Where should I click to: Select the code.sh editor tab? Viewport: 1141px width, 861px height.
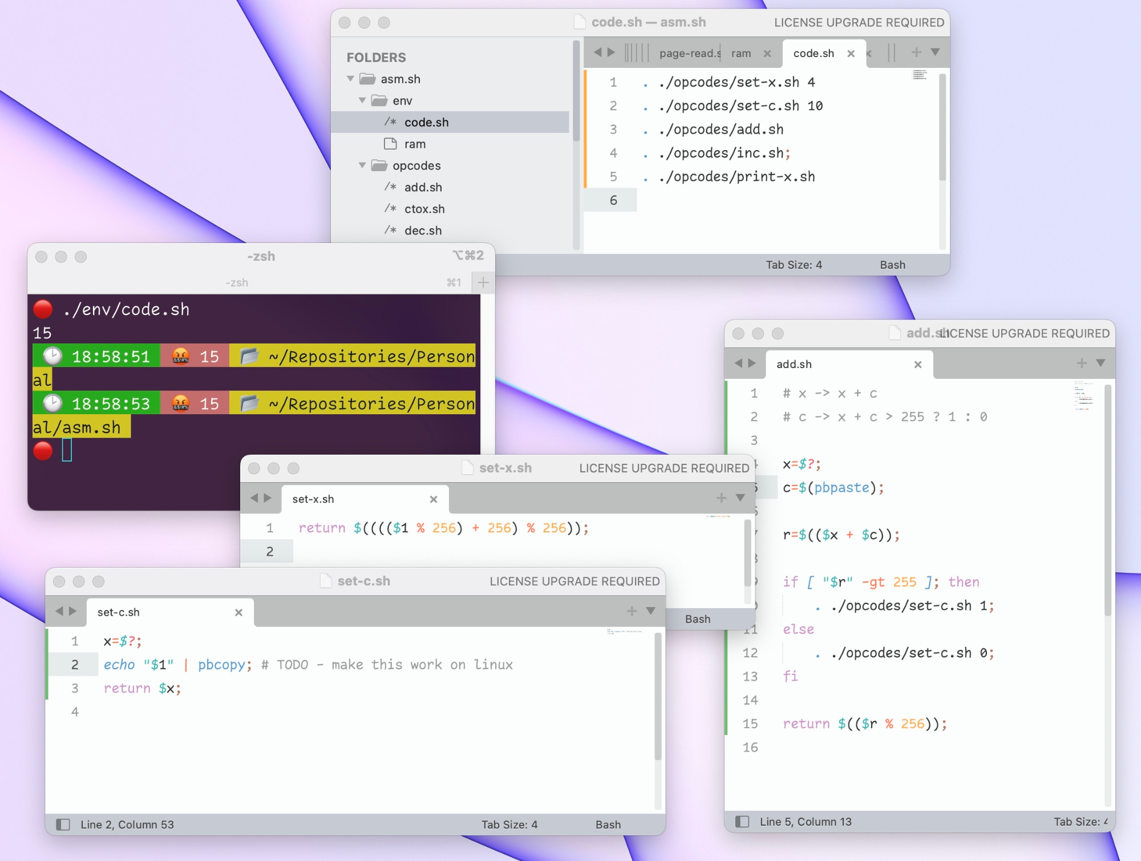[x=814, y=53]
